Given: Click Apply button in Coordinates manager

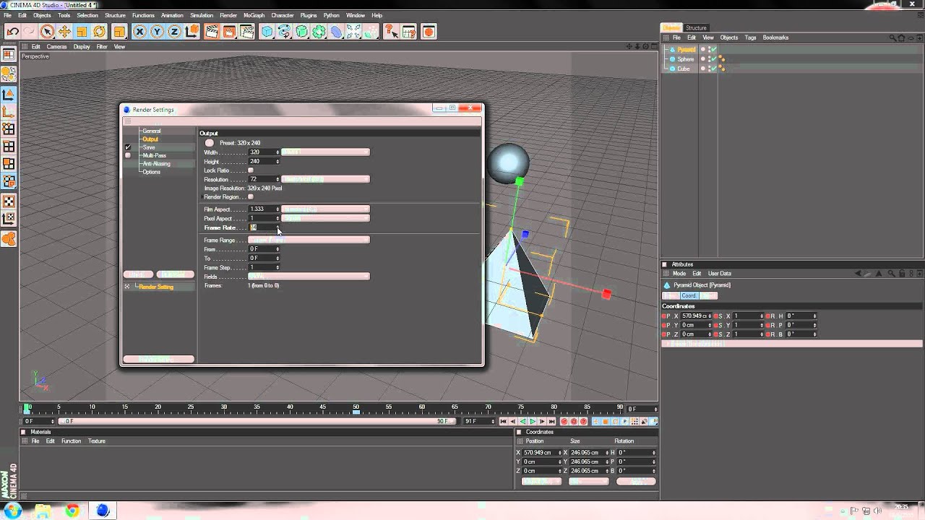Looking at the screenshot, I should pyautogui.click(x=635, y=481).
